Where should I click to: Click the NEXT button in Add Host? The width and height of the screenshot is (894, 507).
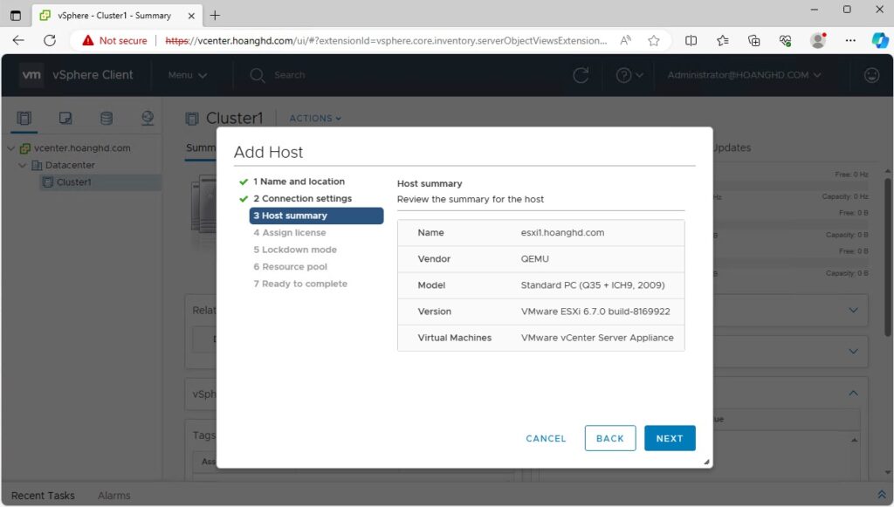tap(670, 438)
